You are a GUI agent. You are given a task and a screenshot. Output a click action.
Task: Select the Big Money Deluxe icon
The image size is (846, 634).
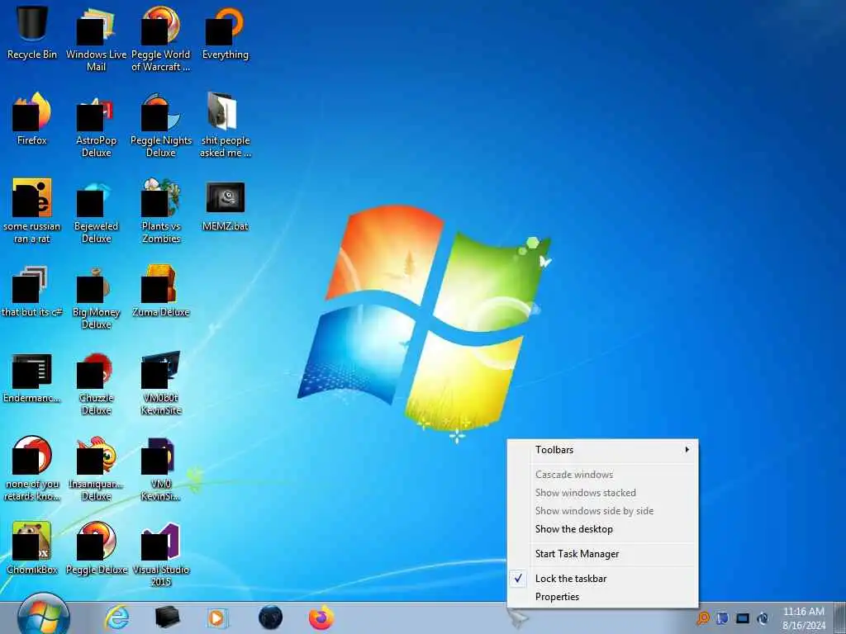point(96,296)
